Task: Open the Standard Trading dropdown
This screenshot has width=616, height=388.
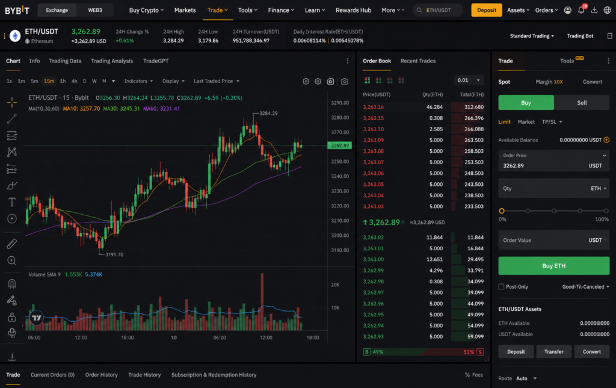Action: coord(532,35)
